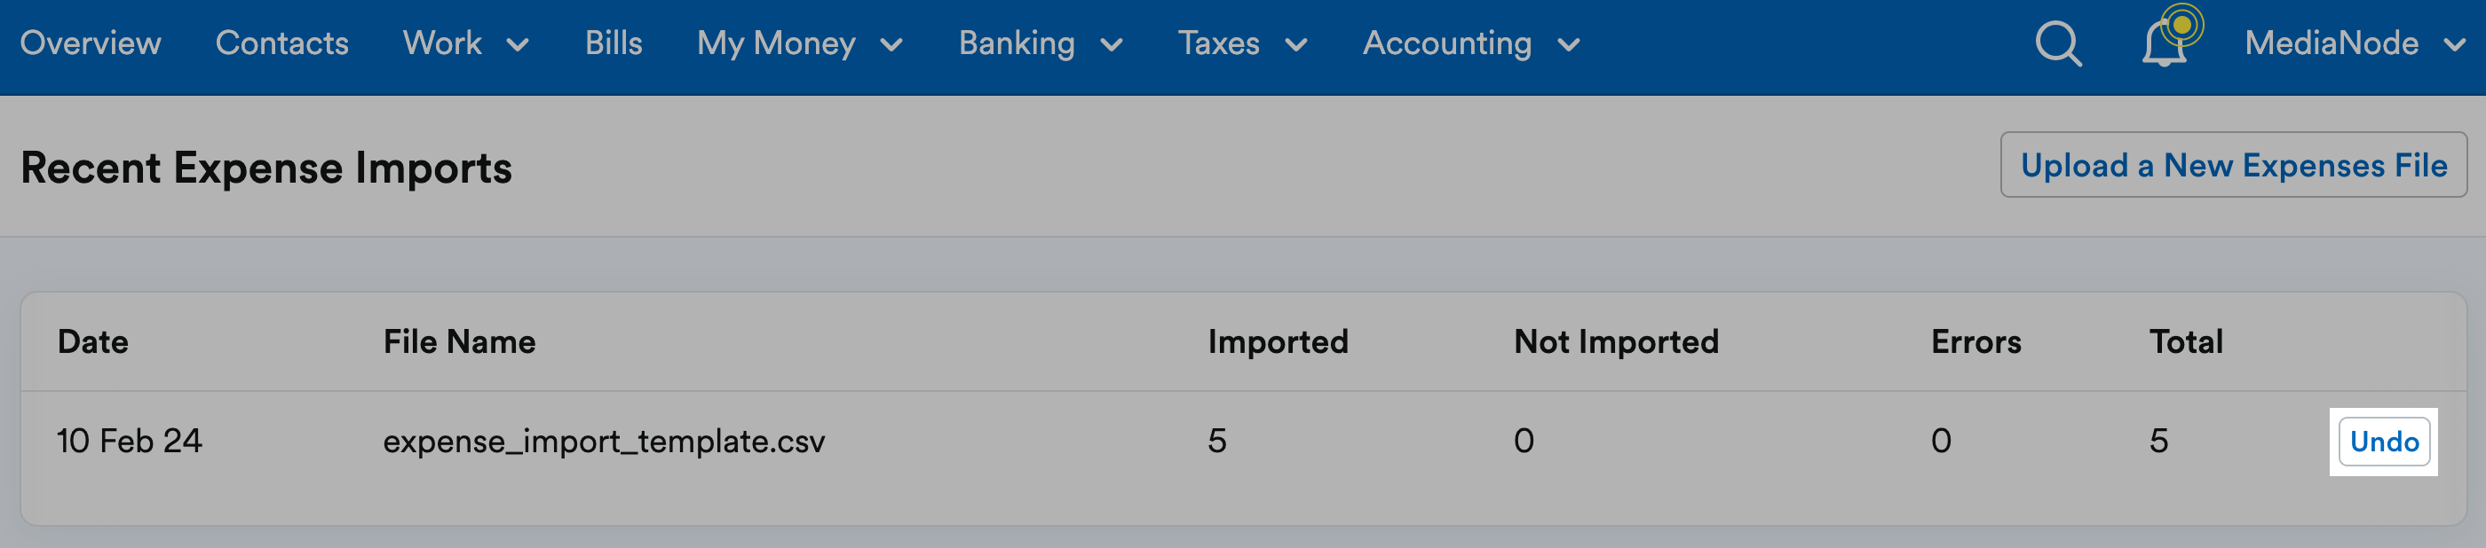Open the expense_import_template.csv file name
This screenshot has width=2486, height=548.
tap(606, 441)
